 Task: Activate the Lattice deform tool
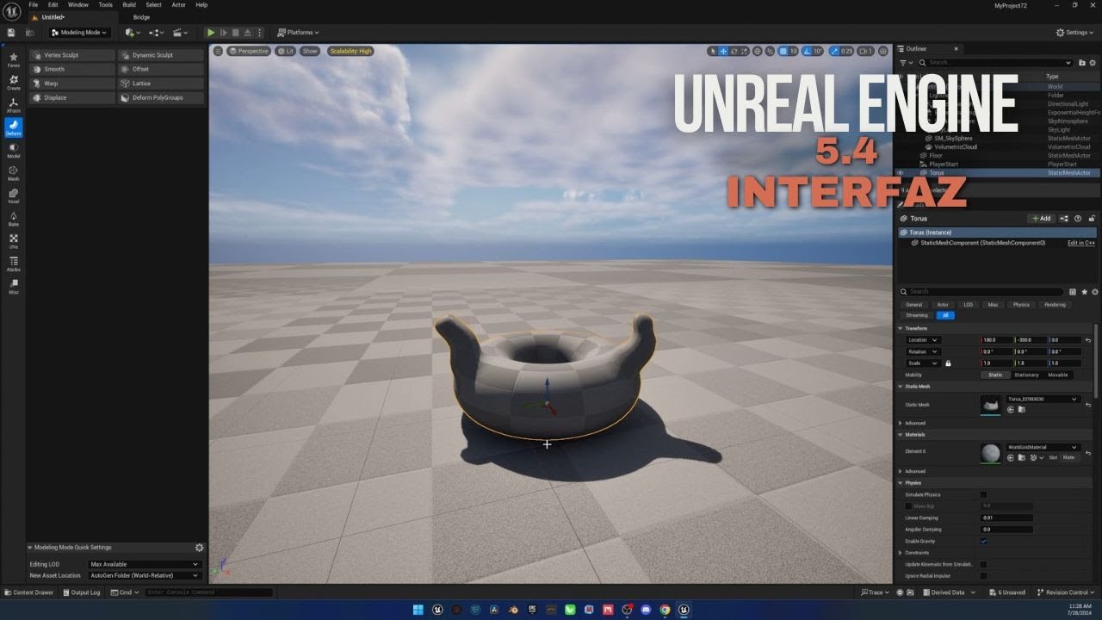[162, 84]
